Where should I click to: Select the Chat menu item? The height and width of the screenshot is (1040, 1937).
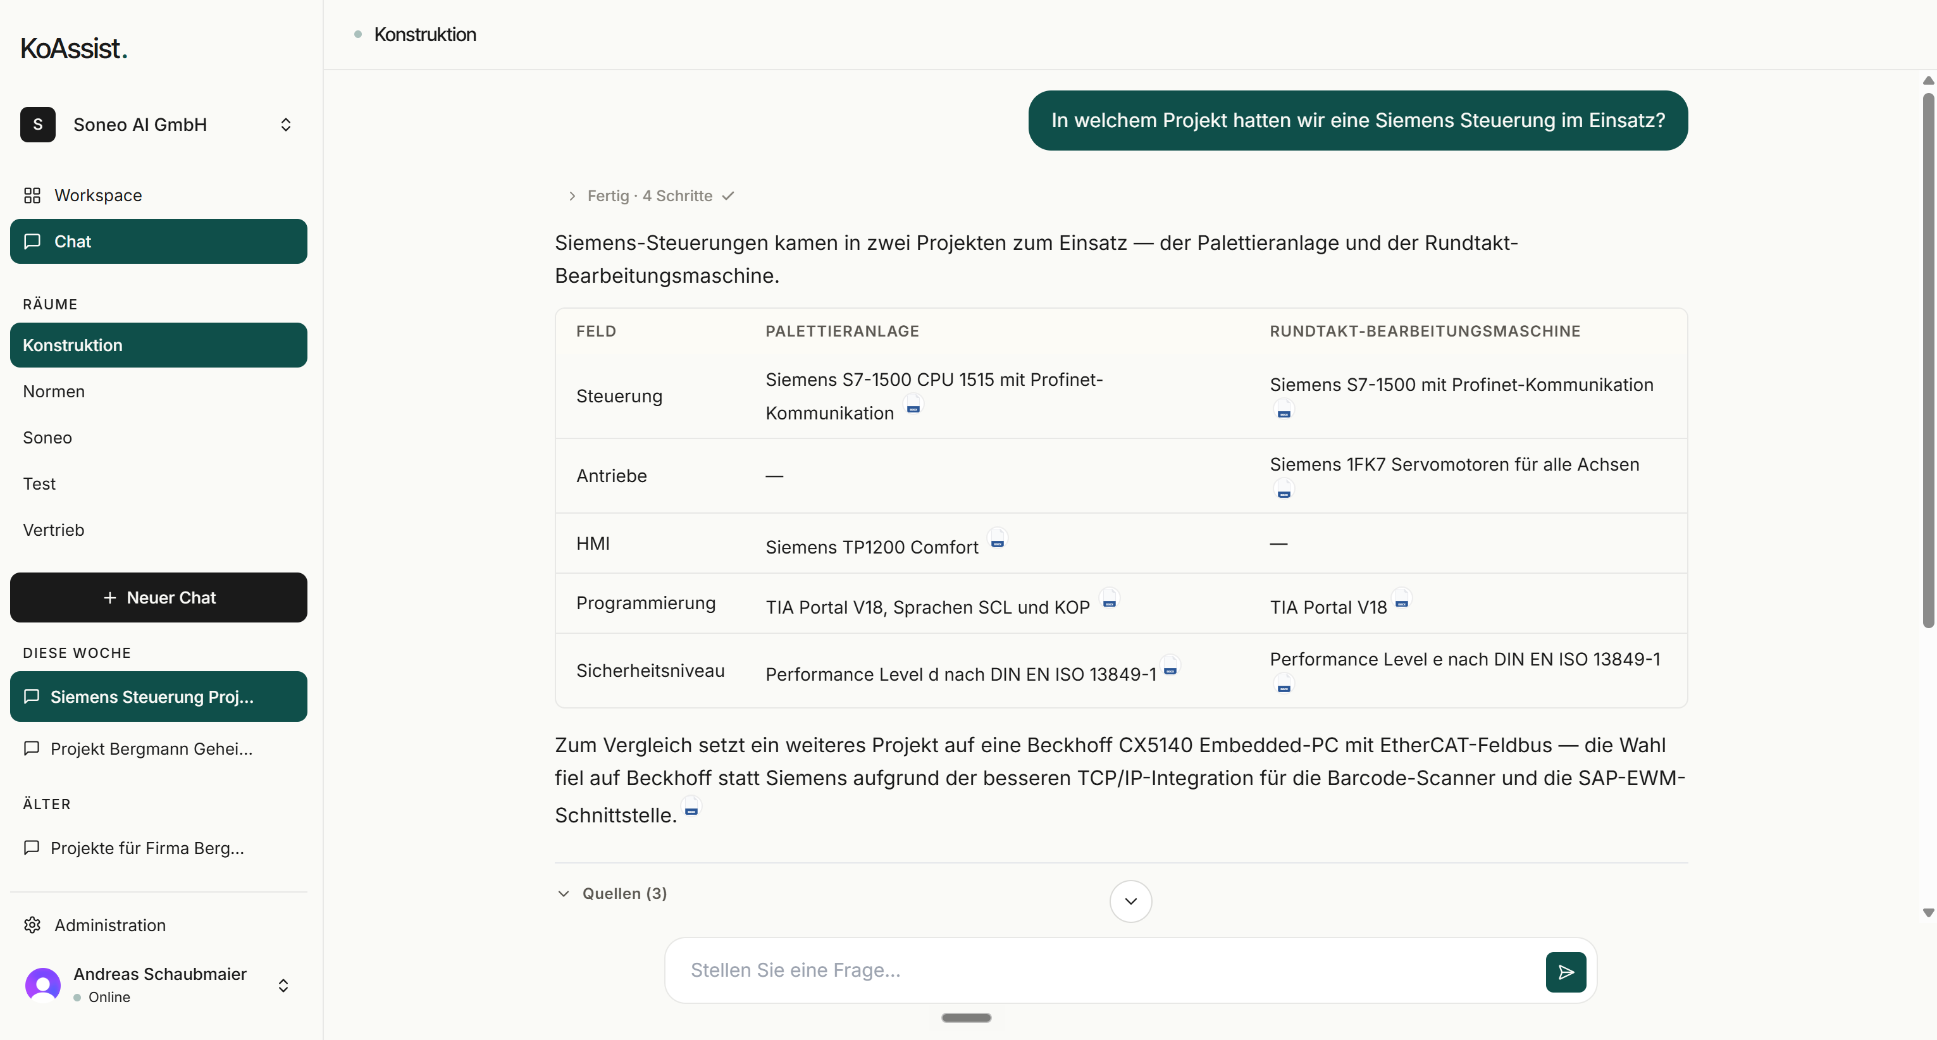pyautogui.click(x=159, y=242)
